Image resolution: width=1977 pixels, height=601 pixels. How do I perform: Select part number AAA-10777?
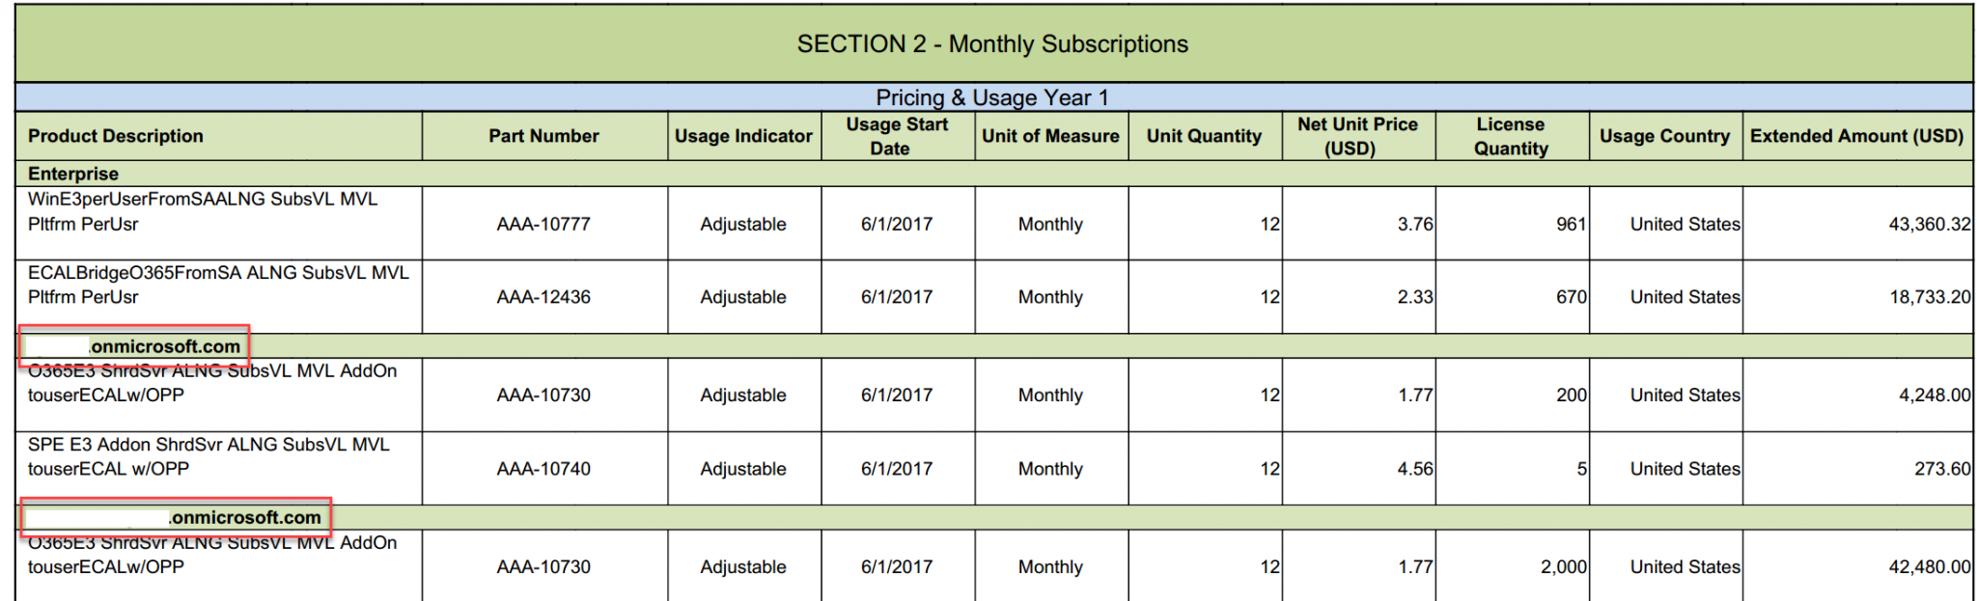tap(543, 224)
